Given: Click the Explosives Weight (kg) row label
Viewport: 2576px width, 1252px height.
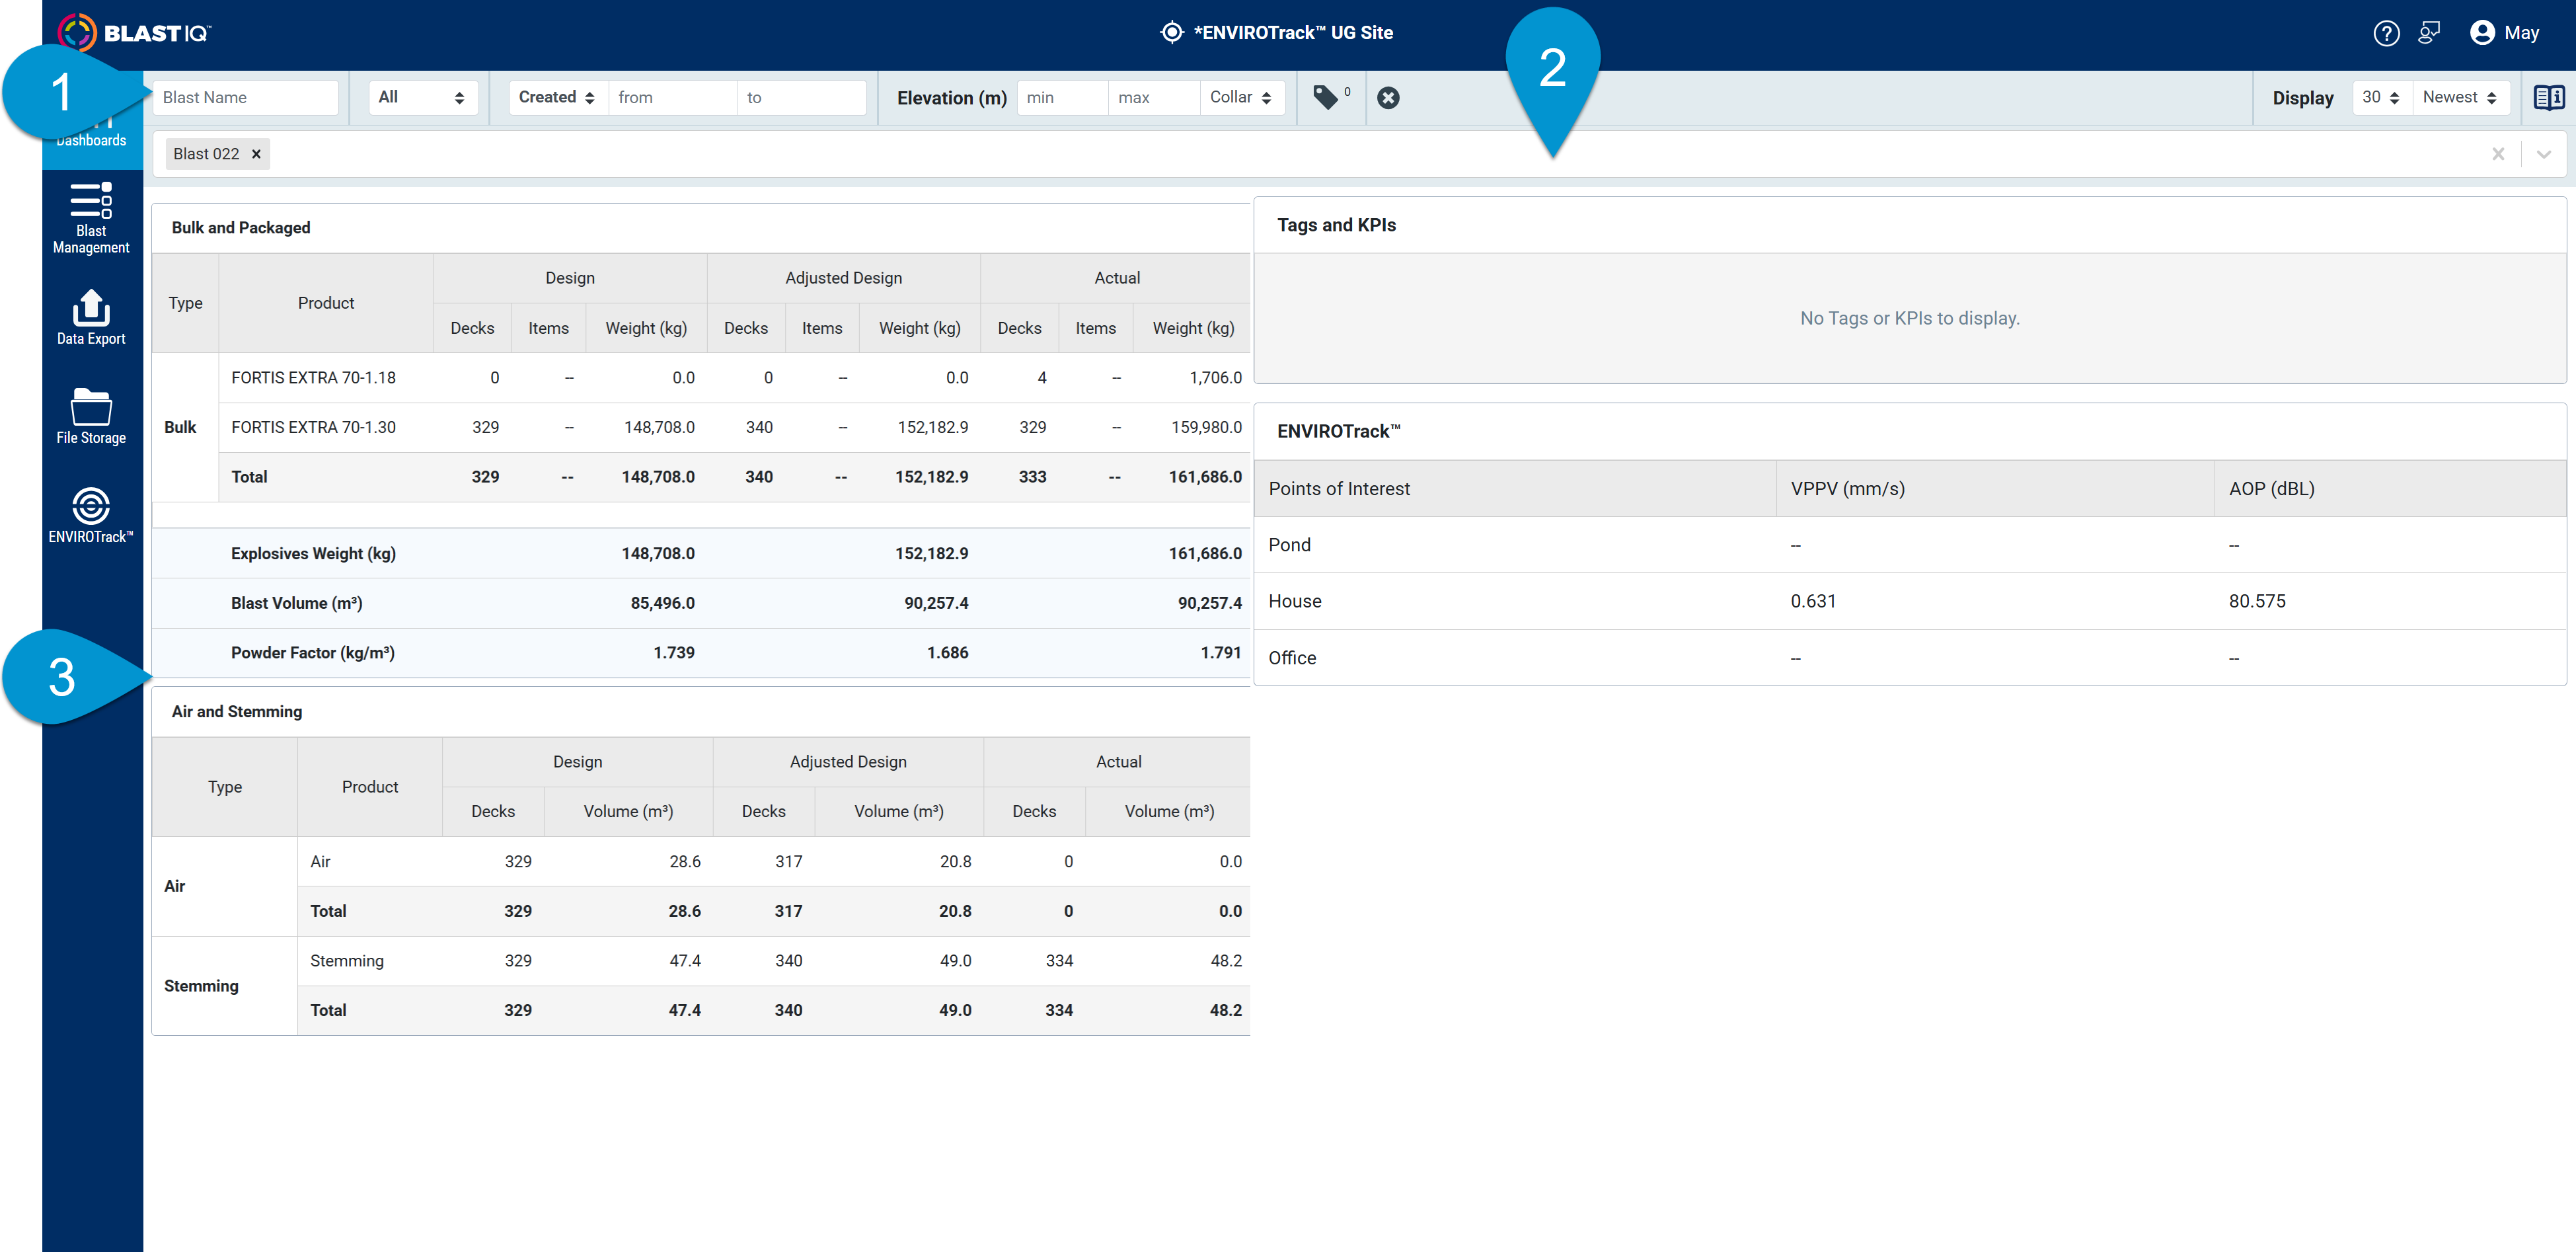Looking at the screenshot, I should [313, 553].
